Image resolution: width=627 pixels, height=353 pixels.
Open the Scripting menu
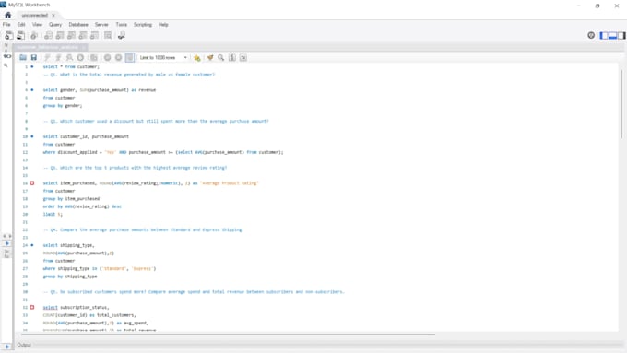[x=143, y=24]
